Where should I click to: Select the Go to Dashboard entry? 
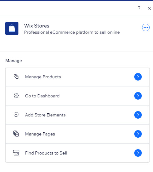(77, 96)
